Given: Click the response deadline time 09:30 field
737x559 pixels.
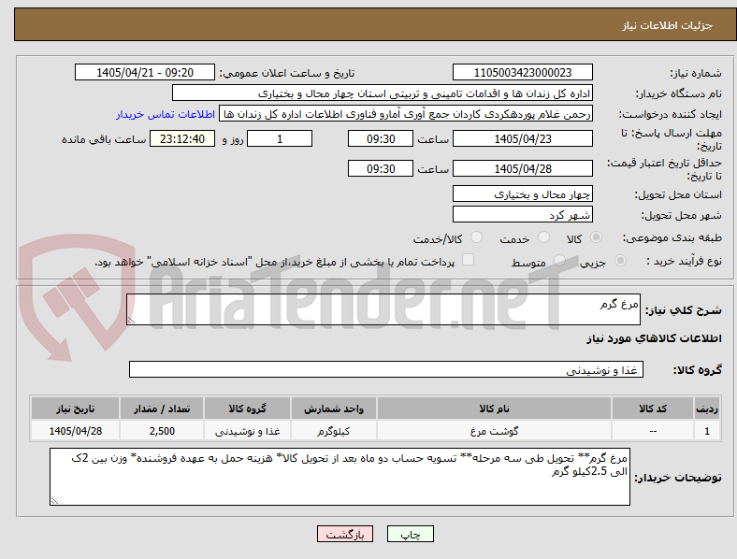Looking at the screenshot, I should coord(381,138).
